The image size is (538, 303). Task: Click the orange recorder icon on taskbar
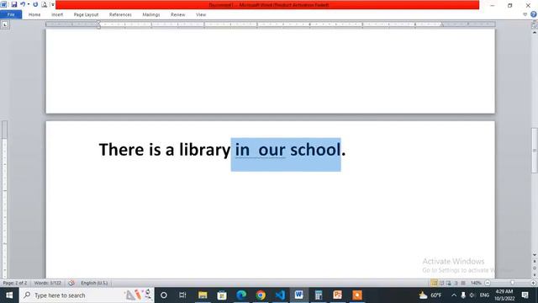point(356,295)
